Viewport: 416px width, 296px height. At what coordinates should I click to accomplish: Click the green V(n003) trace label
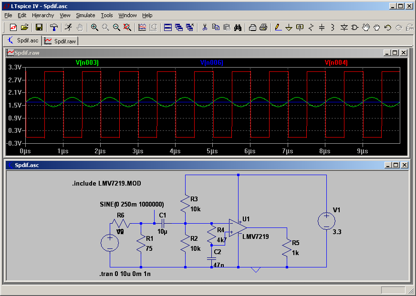pyautogui.click(x=87, y=62)
